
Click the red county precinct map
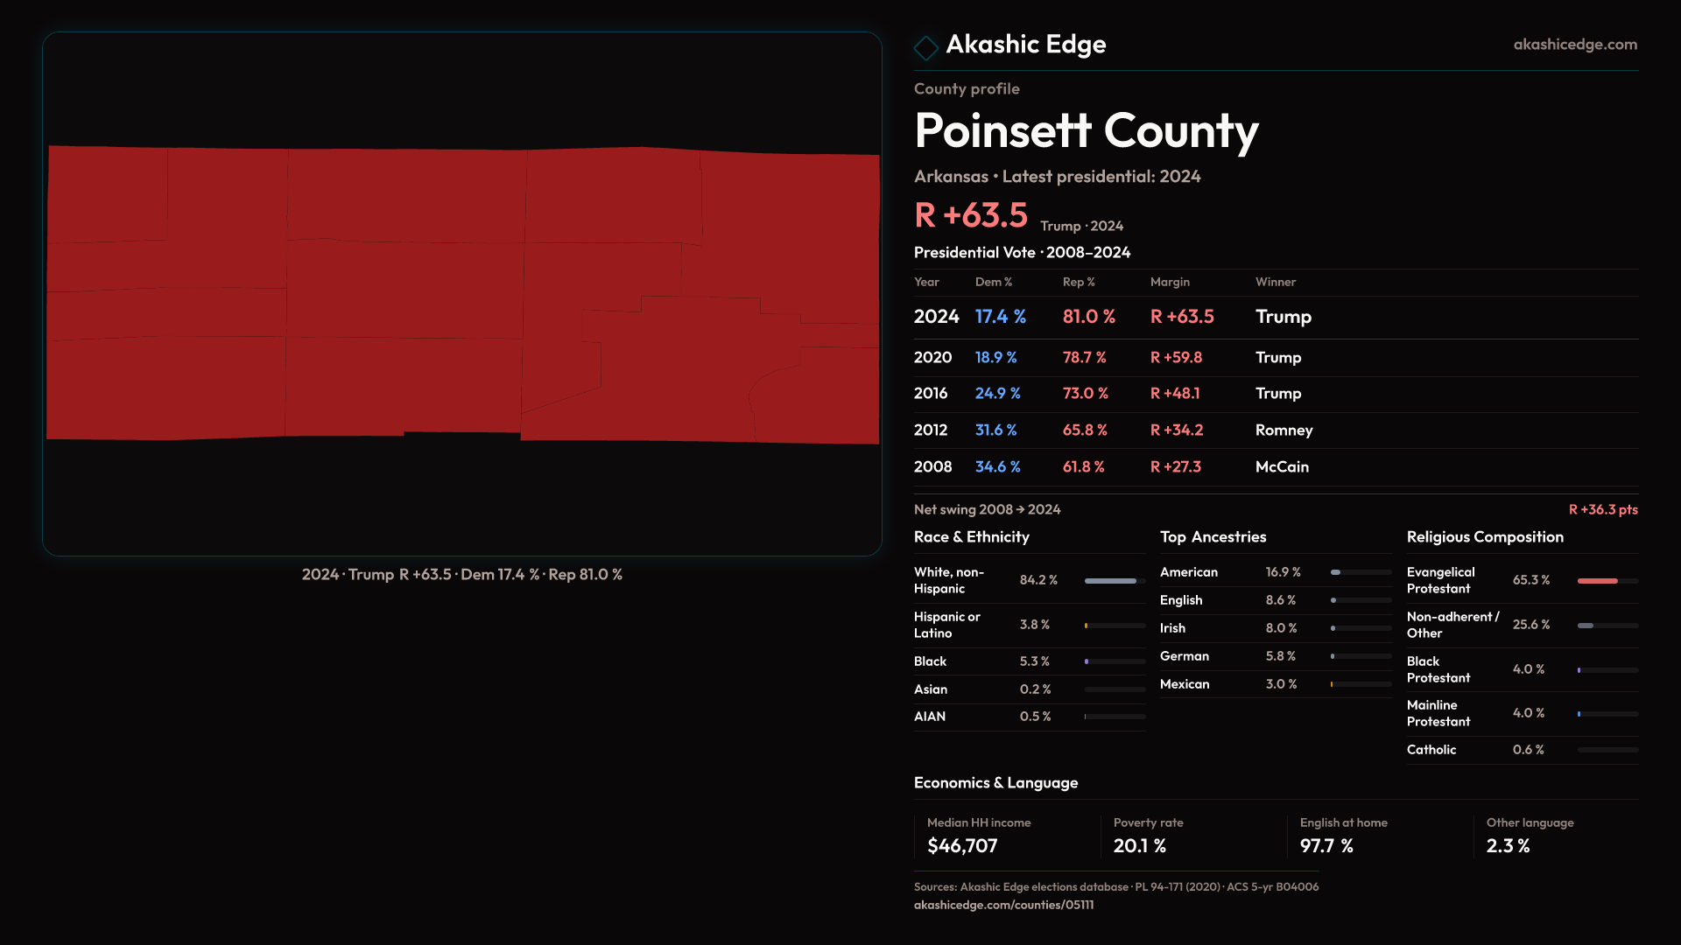(x=462, y=294)
